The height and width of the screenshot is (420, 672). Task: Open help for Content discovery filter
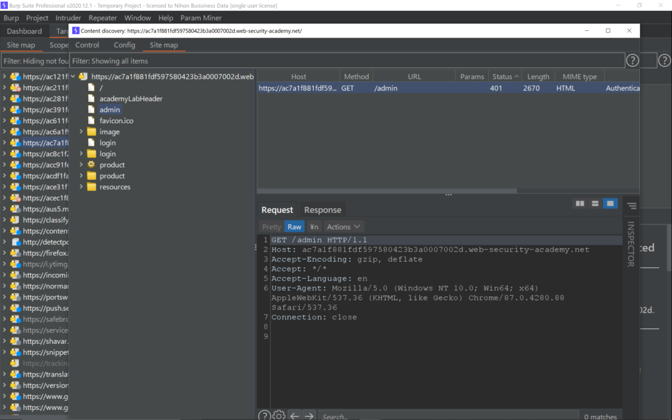coord(632,60)
